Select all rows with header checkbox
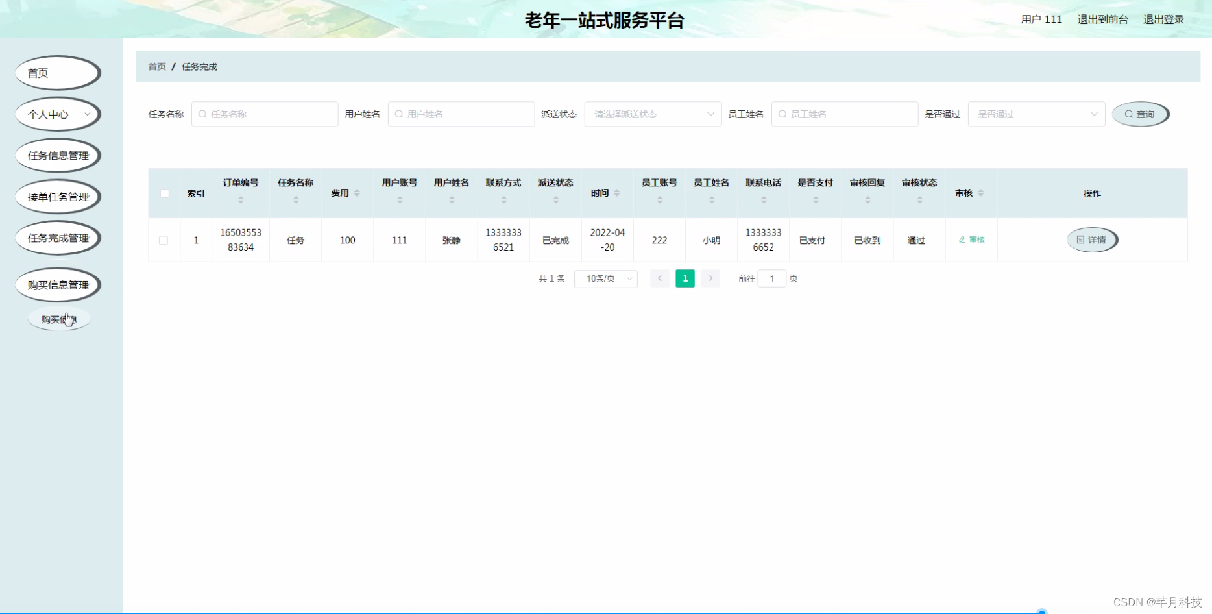 tap(165, 193)
